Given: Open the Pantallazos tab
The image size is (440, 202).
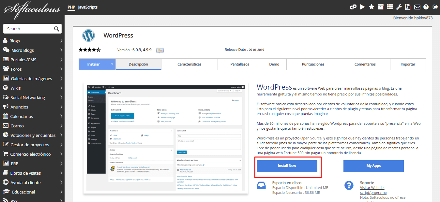Looking at the screenshot, I should [240, 64].
